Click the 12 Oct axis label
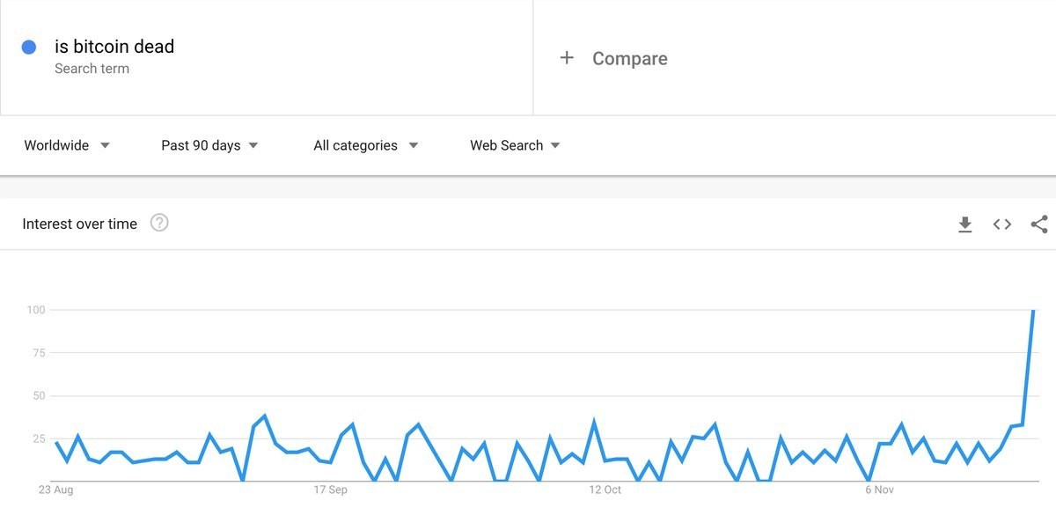 [605, 490]
